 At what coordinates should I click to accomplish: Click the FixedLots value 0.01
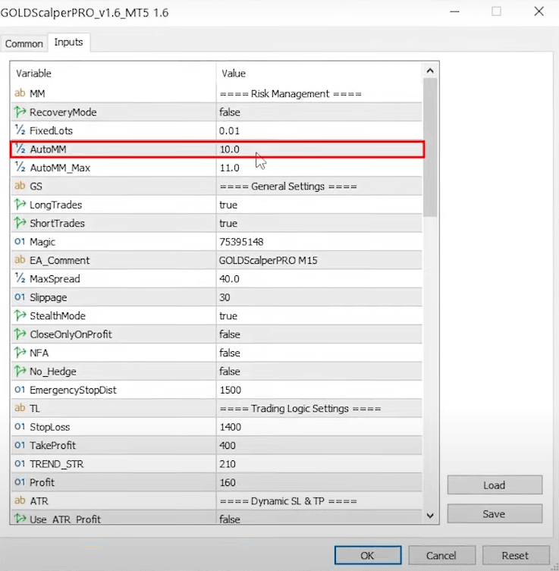pyautogui.click(x=229, y=130)
